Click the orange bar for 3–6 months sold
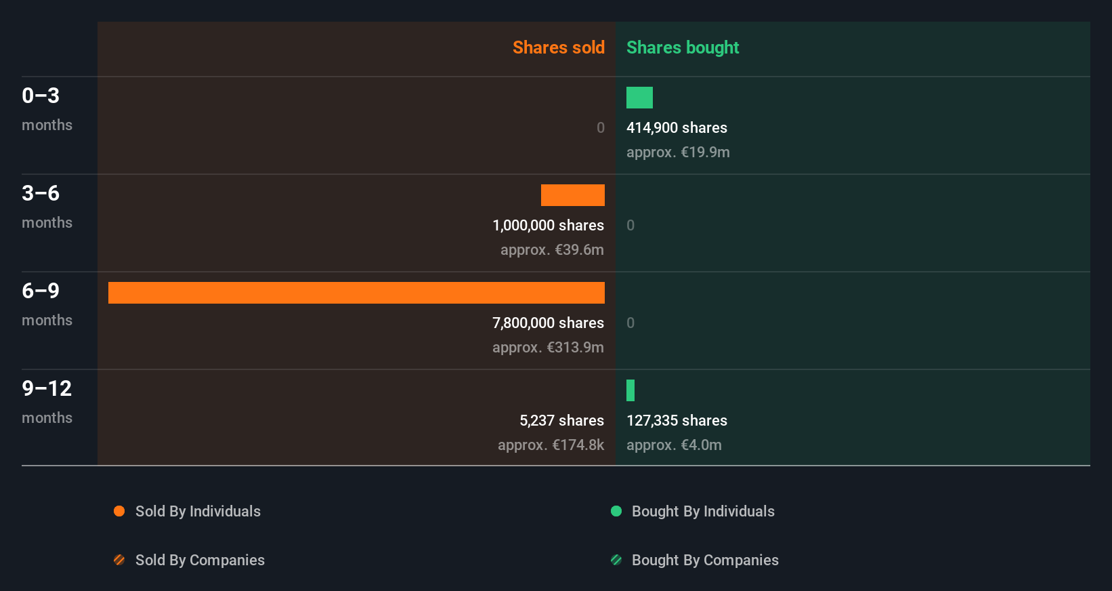The image size is (1112, 591). (x=573, y=195)
